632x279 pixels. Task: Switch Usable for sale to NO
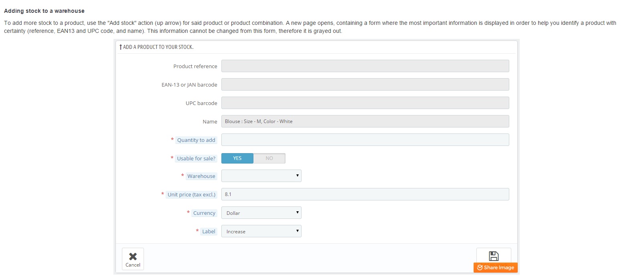269,158
